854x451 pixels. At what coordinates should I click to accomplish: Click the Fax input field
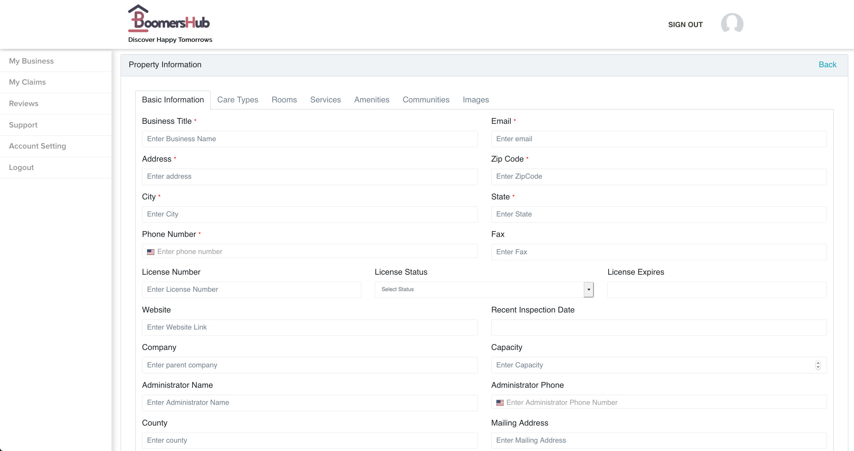659,252
